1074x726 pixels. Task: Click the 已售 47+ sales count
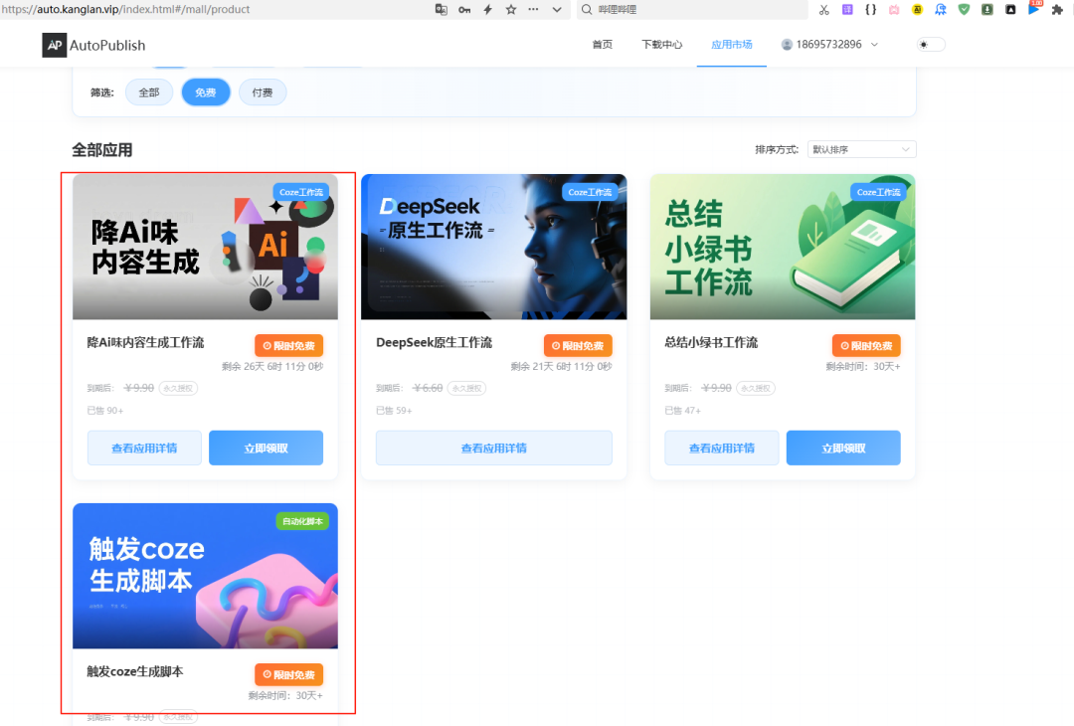pyautogui.click(x=682, y=411)
